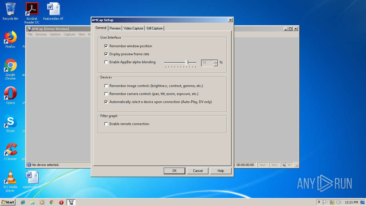Show hidden tray icons arrow
Viewport: 366px width, 206px height.
click(319, 202)
